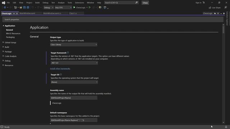Open the File menu
Viewport: 230px width, 129px height.
[8, 3]
